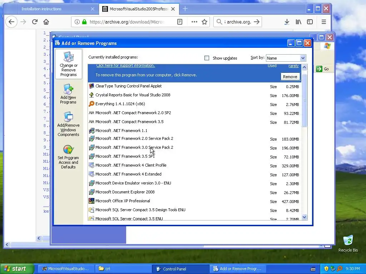Bookmark this page with star icon
Screen dimensions: 366x274
click(x=204, y=22)
